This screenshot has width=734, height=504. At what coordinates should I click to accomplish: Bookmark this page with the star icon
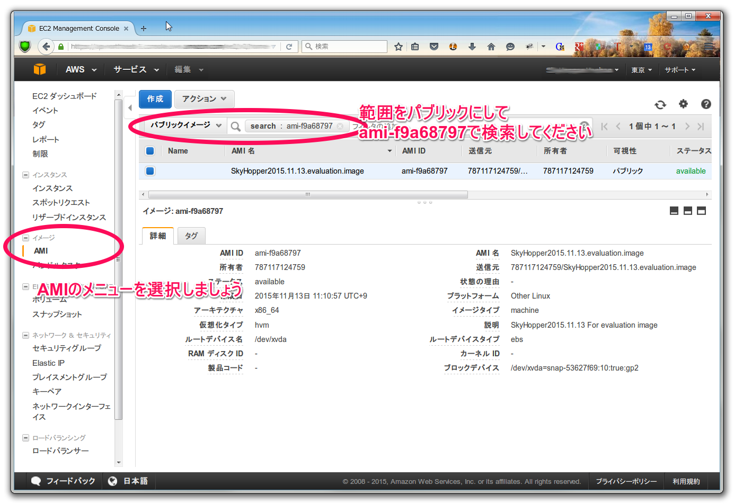(399, 47)
